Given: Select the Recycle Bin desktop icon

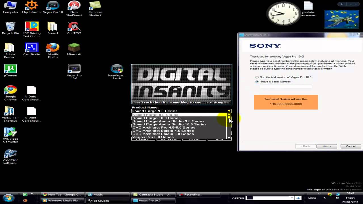Looking at the screenshot, I should click(x=10, y=28).
